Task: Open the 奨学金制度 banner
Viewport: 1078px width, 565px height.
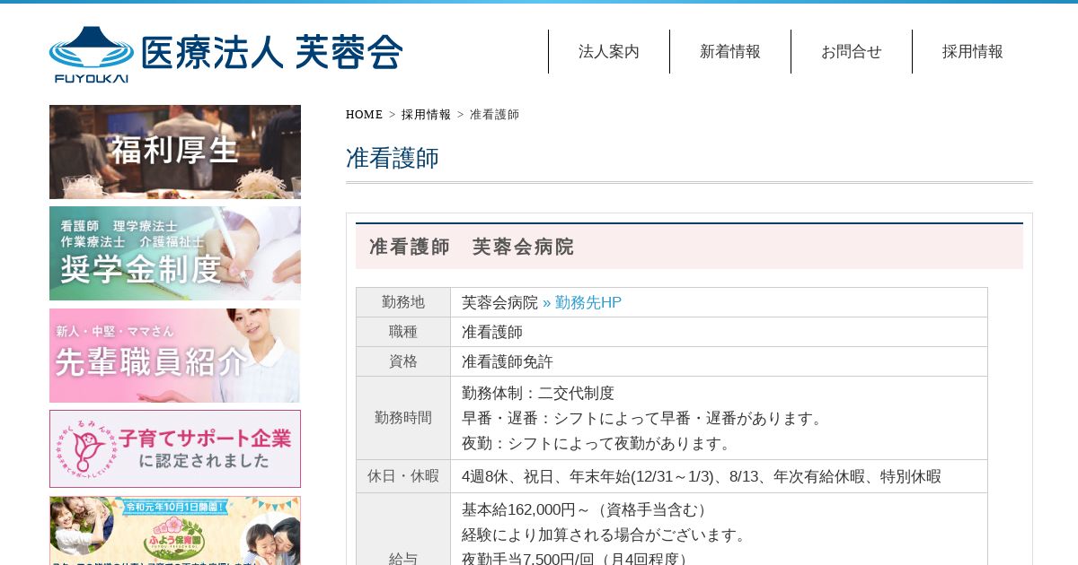Action: pyautogui.click(x=175, y=254)
